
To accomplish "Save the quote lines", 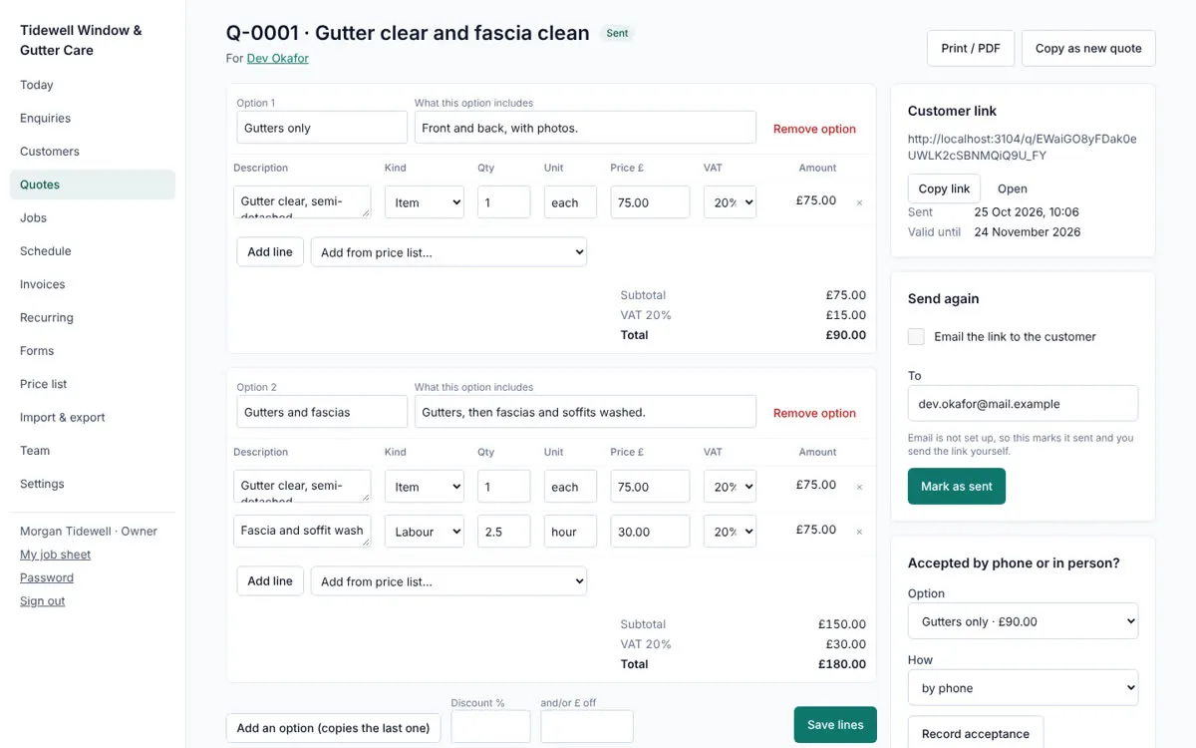I will coord(835,725).
